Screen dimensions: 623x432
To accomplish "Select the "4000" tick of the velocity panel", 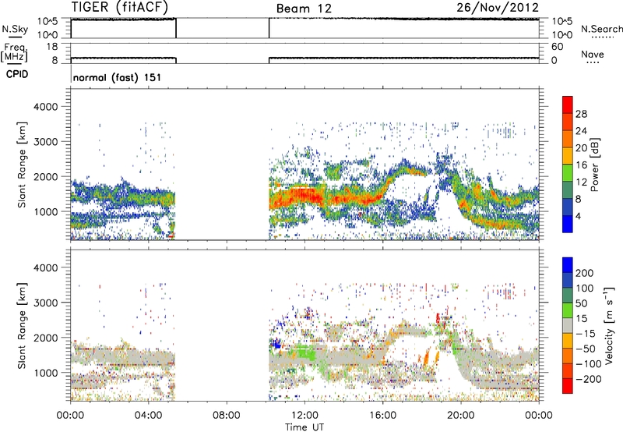I will 45,267.
